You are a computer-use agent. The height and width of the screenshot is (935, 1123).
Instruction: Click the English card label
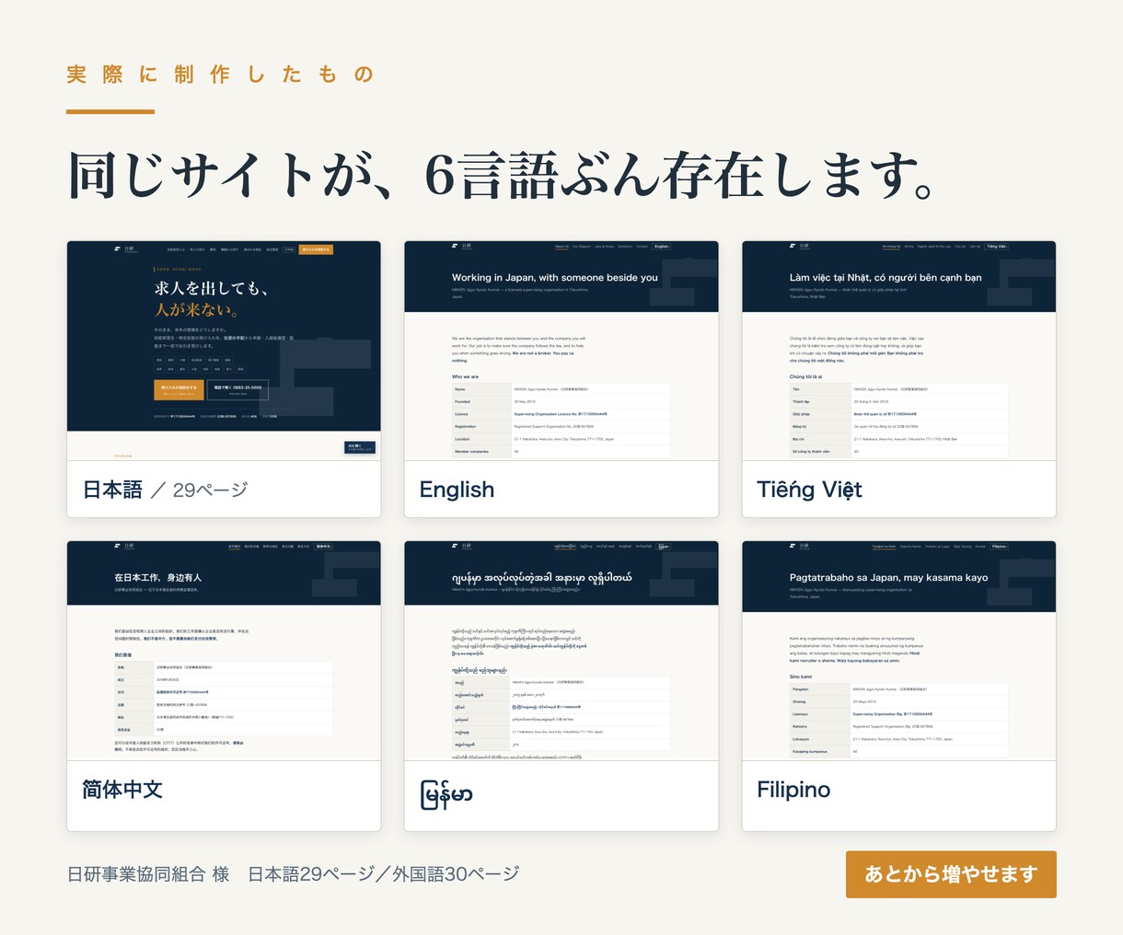click(457, 490)
